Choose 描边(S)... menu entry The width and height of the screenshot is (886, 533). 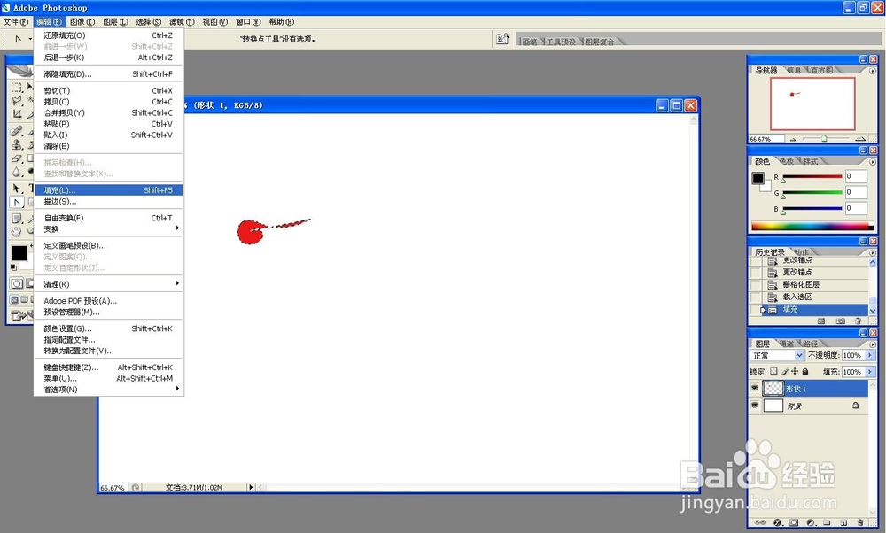pyautogui.click(x=108, y=202)
